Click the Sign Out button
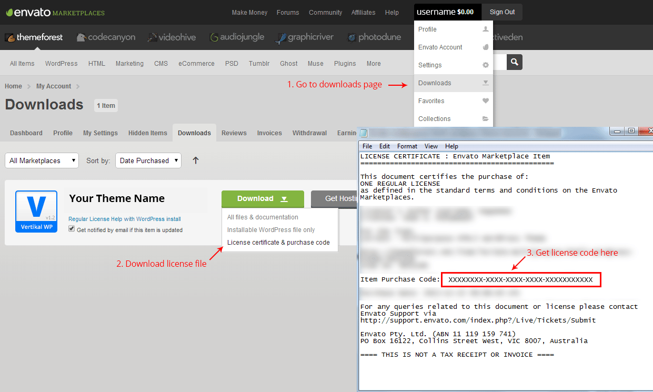This screenshot has height=392, width=653. coord(502,12)
